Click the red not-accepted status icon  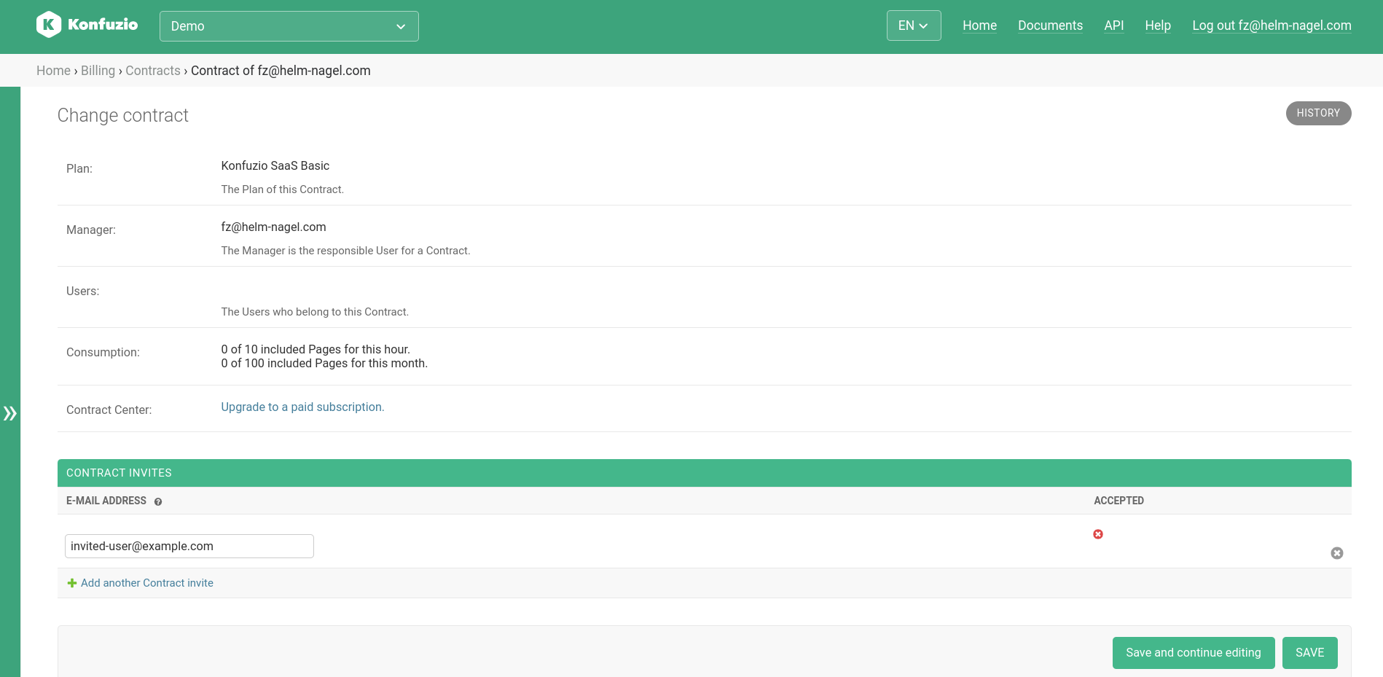click(x=1098, y=534)
